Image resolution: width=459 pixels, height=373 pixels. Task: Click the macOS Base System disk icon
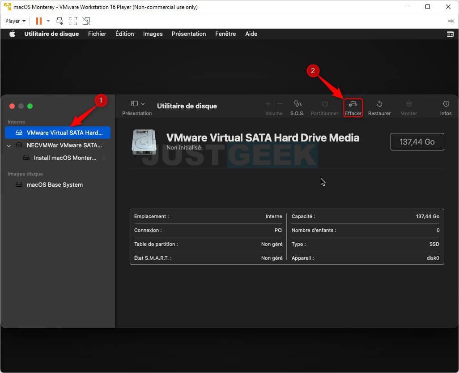[19, 184]
